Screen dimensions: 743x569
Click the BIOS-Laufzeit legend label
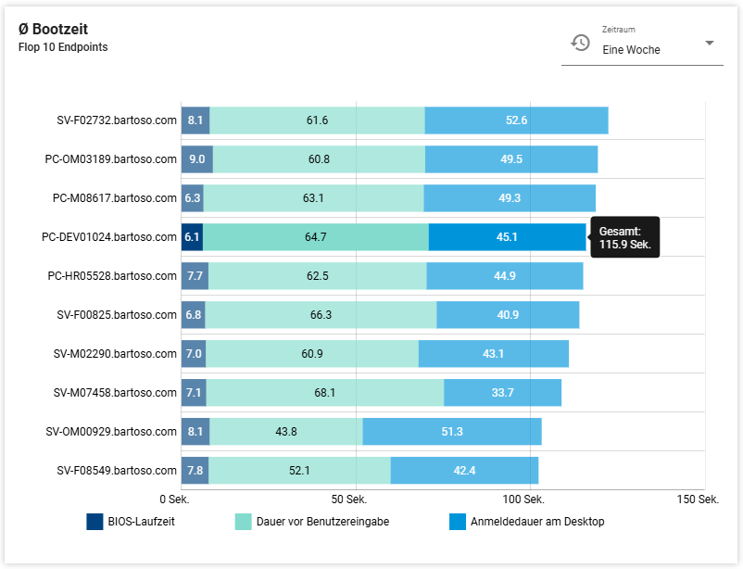tap(141, 522)
